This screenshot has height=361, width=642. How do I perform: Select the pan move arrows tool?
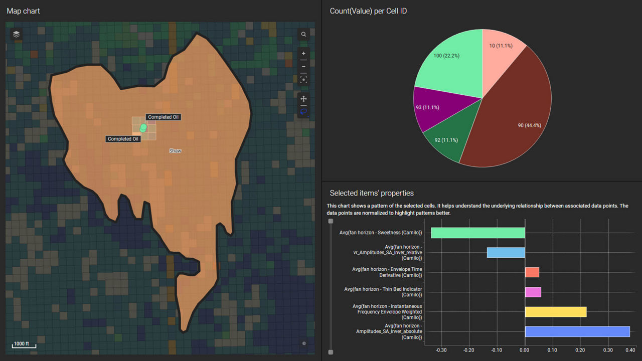303,99
